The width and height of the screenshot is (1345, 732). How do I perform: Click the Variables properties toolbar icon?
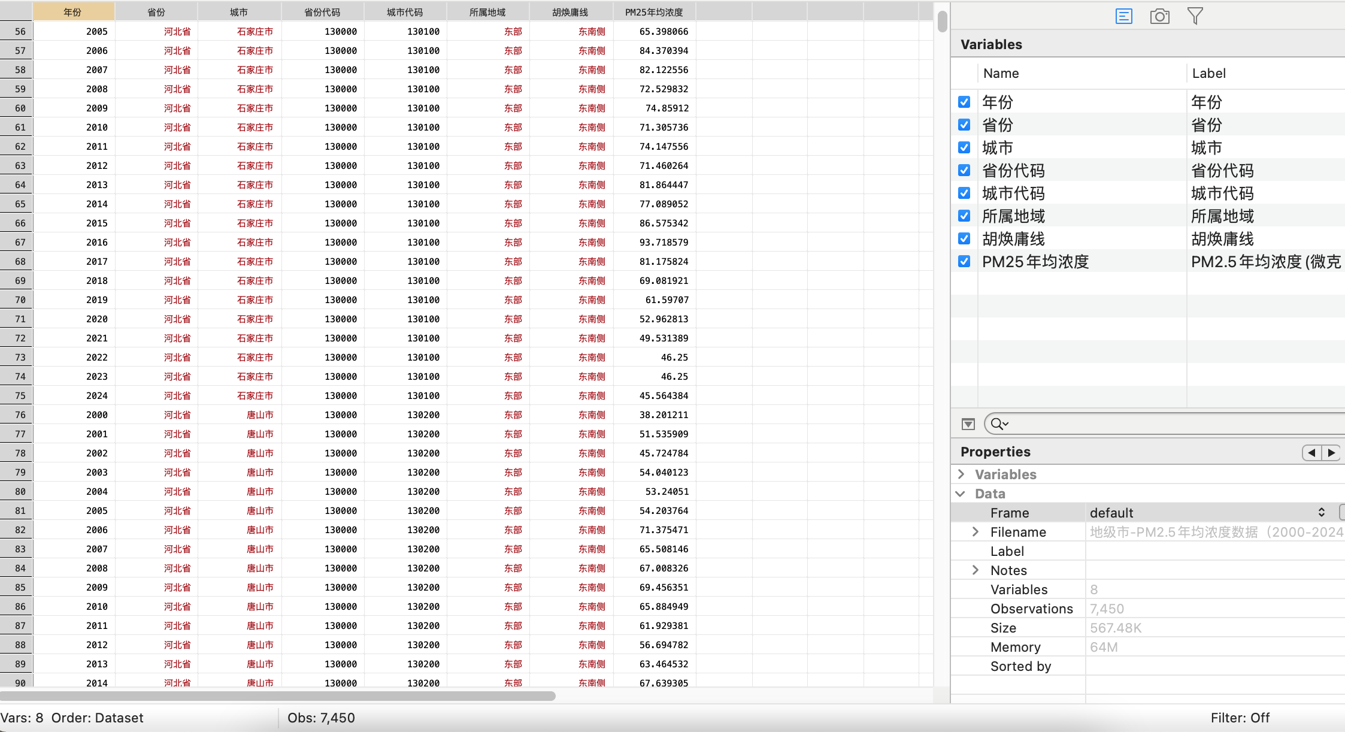[x=1123, y=16]
